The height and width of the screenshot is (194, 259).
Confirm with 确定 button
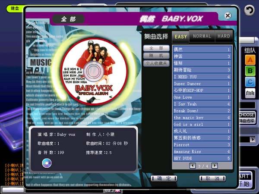coord(164,178)
